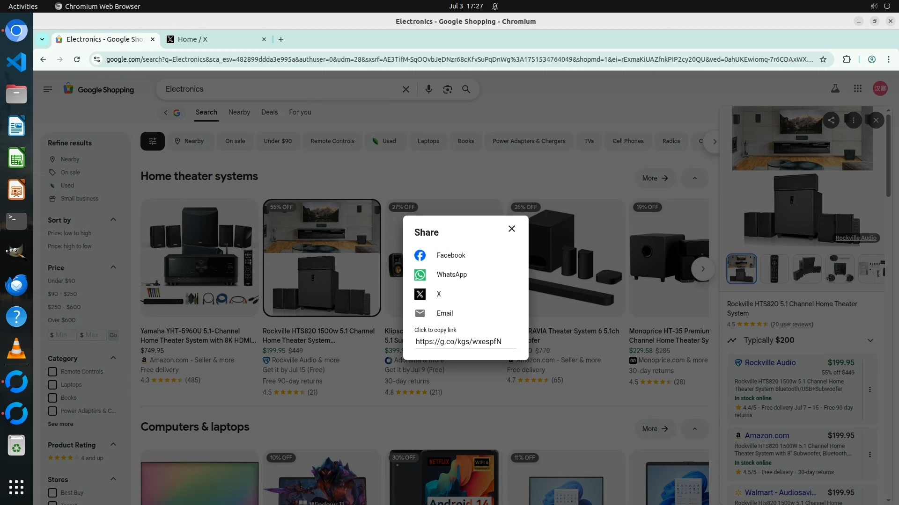899x505 pixels.
Task: Switch to the Deals tab
Action: tap(269, 112)
